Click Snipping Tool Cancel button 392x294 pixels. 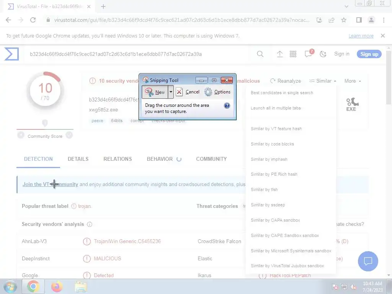188,92
